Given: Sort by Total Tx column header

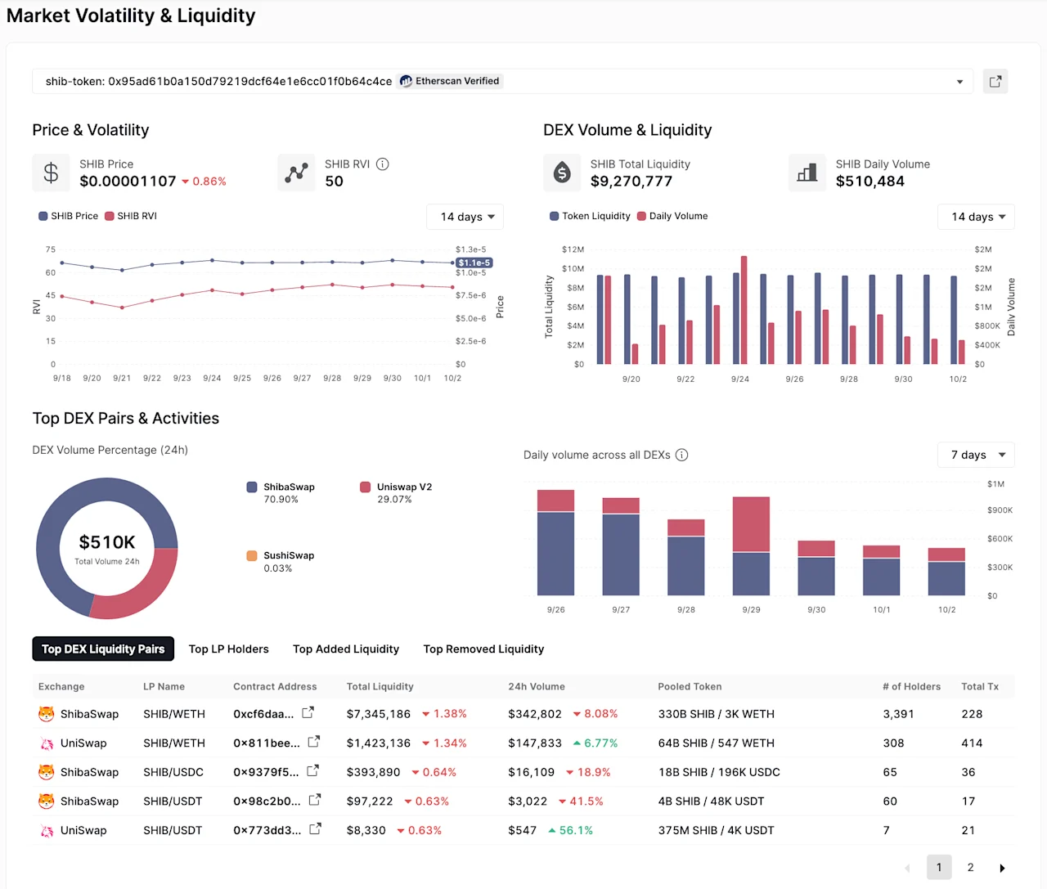Looking at the screenshot, I should [x=980, y=686].
